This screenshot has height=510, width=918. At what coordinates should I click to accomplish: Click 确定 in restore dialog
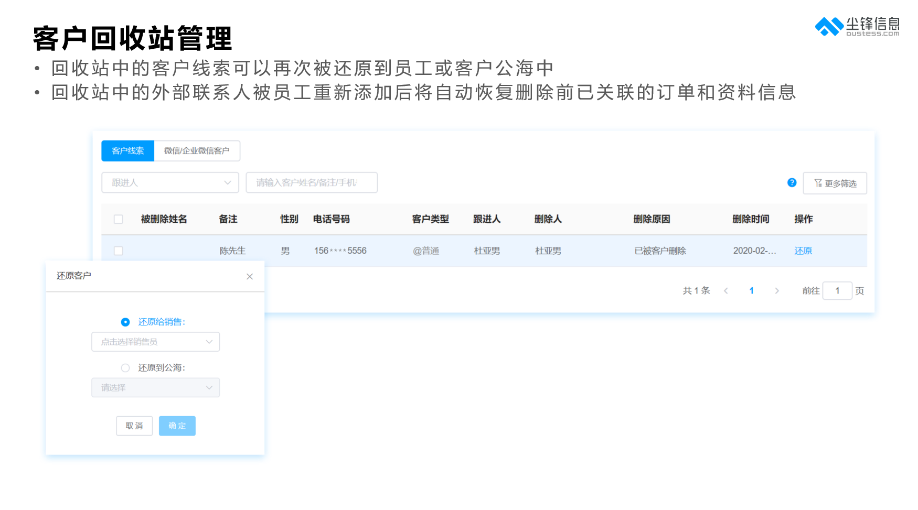(177, 426)
